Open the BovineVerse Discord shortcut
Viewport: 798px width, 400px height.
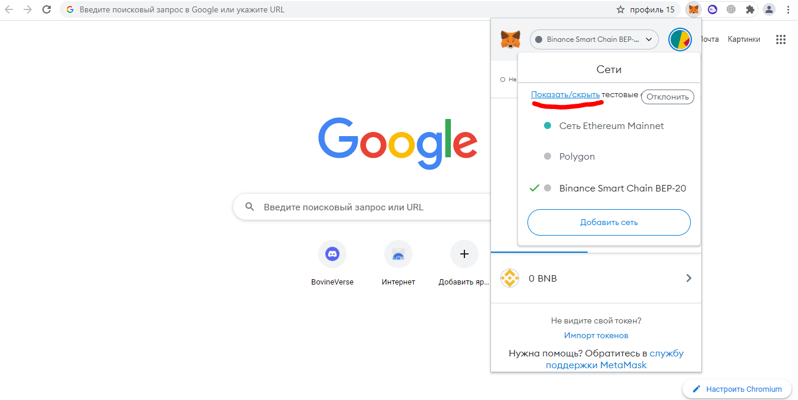click(x=332, y=263)
